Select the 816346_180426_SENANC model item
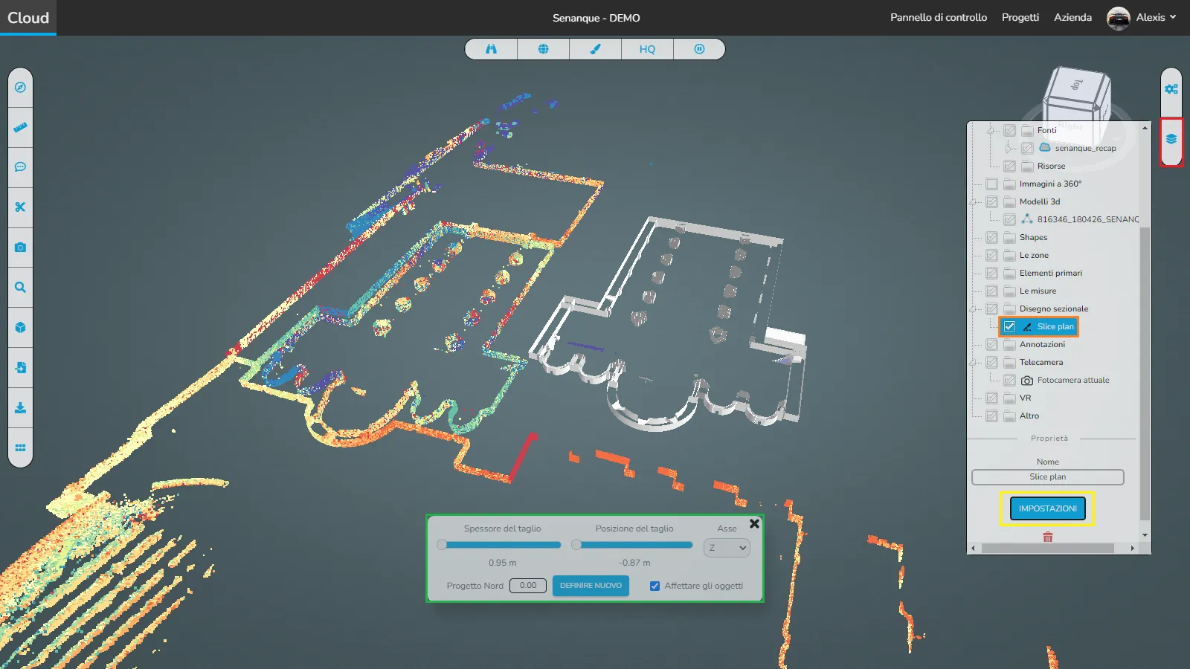 tap(1088, 219)
